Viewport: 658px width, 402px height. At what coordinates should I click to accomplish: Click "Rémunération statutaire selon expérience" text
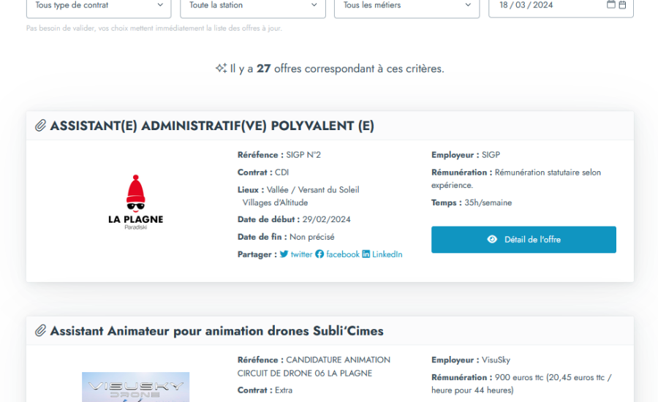(x=516, y=179)
